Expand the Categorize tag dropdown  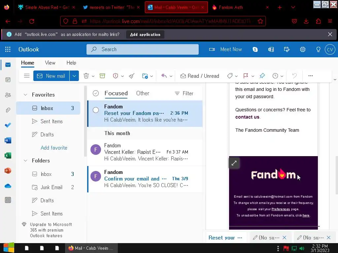pyautogui.click(x=236, y=76)
